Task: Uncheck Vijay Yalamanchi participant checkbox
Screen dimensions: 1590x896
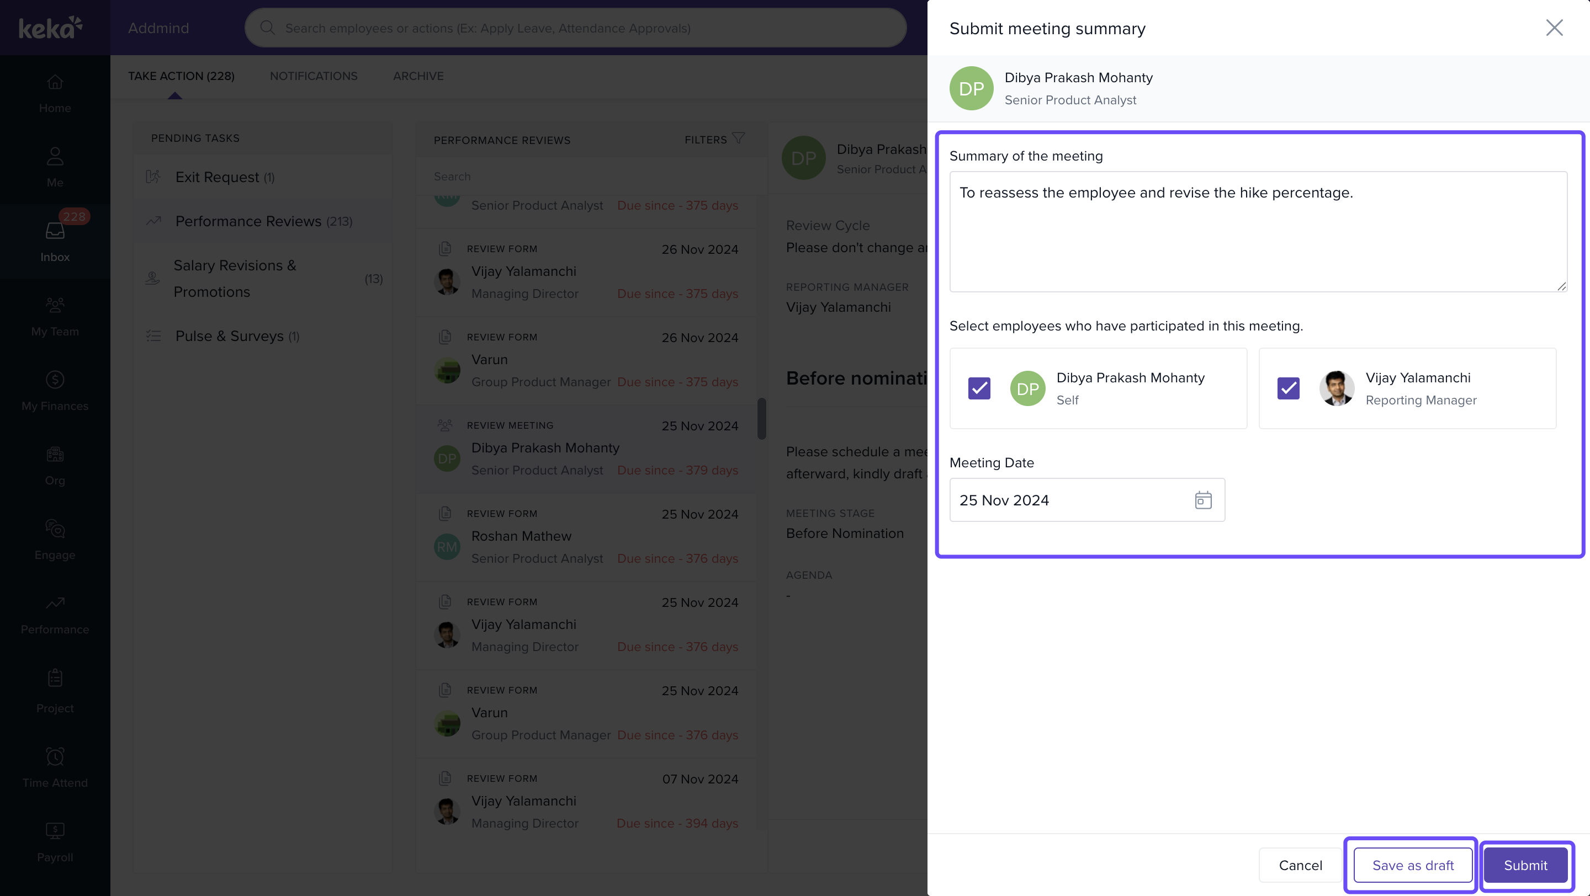Action: 1288,388
